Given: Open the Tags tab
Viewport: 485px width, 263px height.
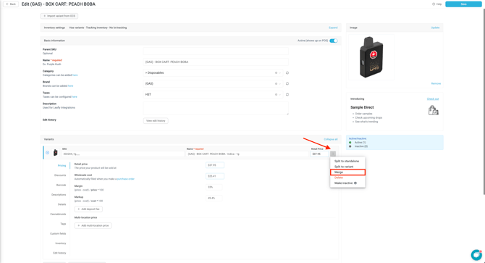Looking at the screenshot, I should pos(63,224).
